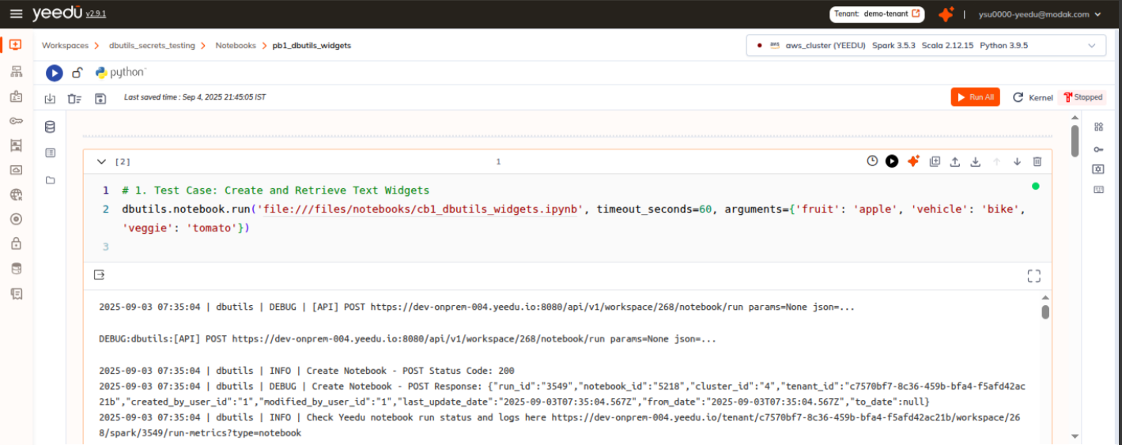
Task: Delete the cell using the trash icon
Action: pyautogui.click(x=1037, y=161)
